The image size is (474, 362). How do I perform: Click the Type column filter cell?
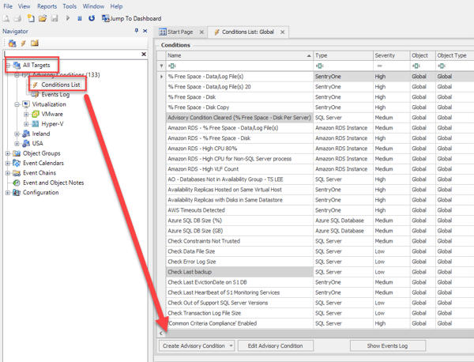[x=343, y=66]
